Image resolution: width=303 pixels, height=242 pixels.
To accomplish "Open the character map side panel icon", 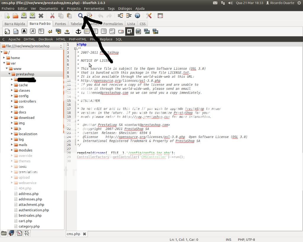I will (x=27, y=233).
